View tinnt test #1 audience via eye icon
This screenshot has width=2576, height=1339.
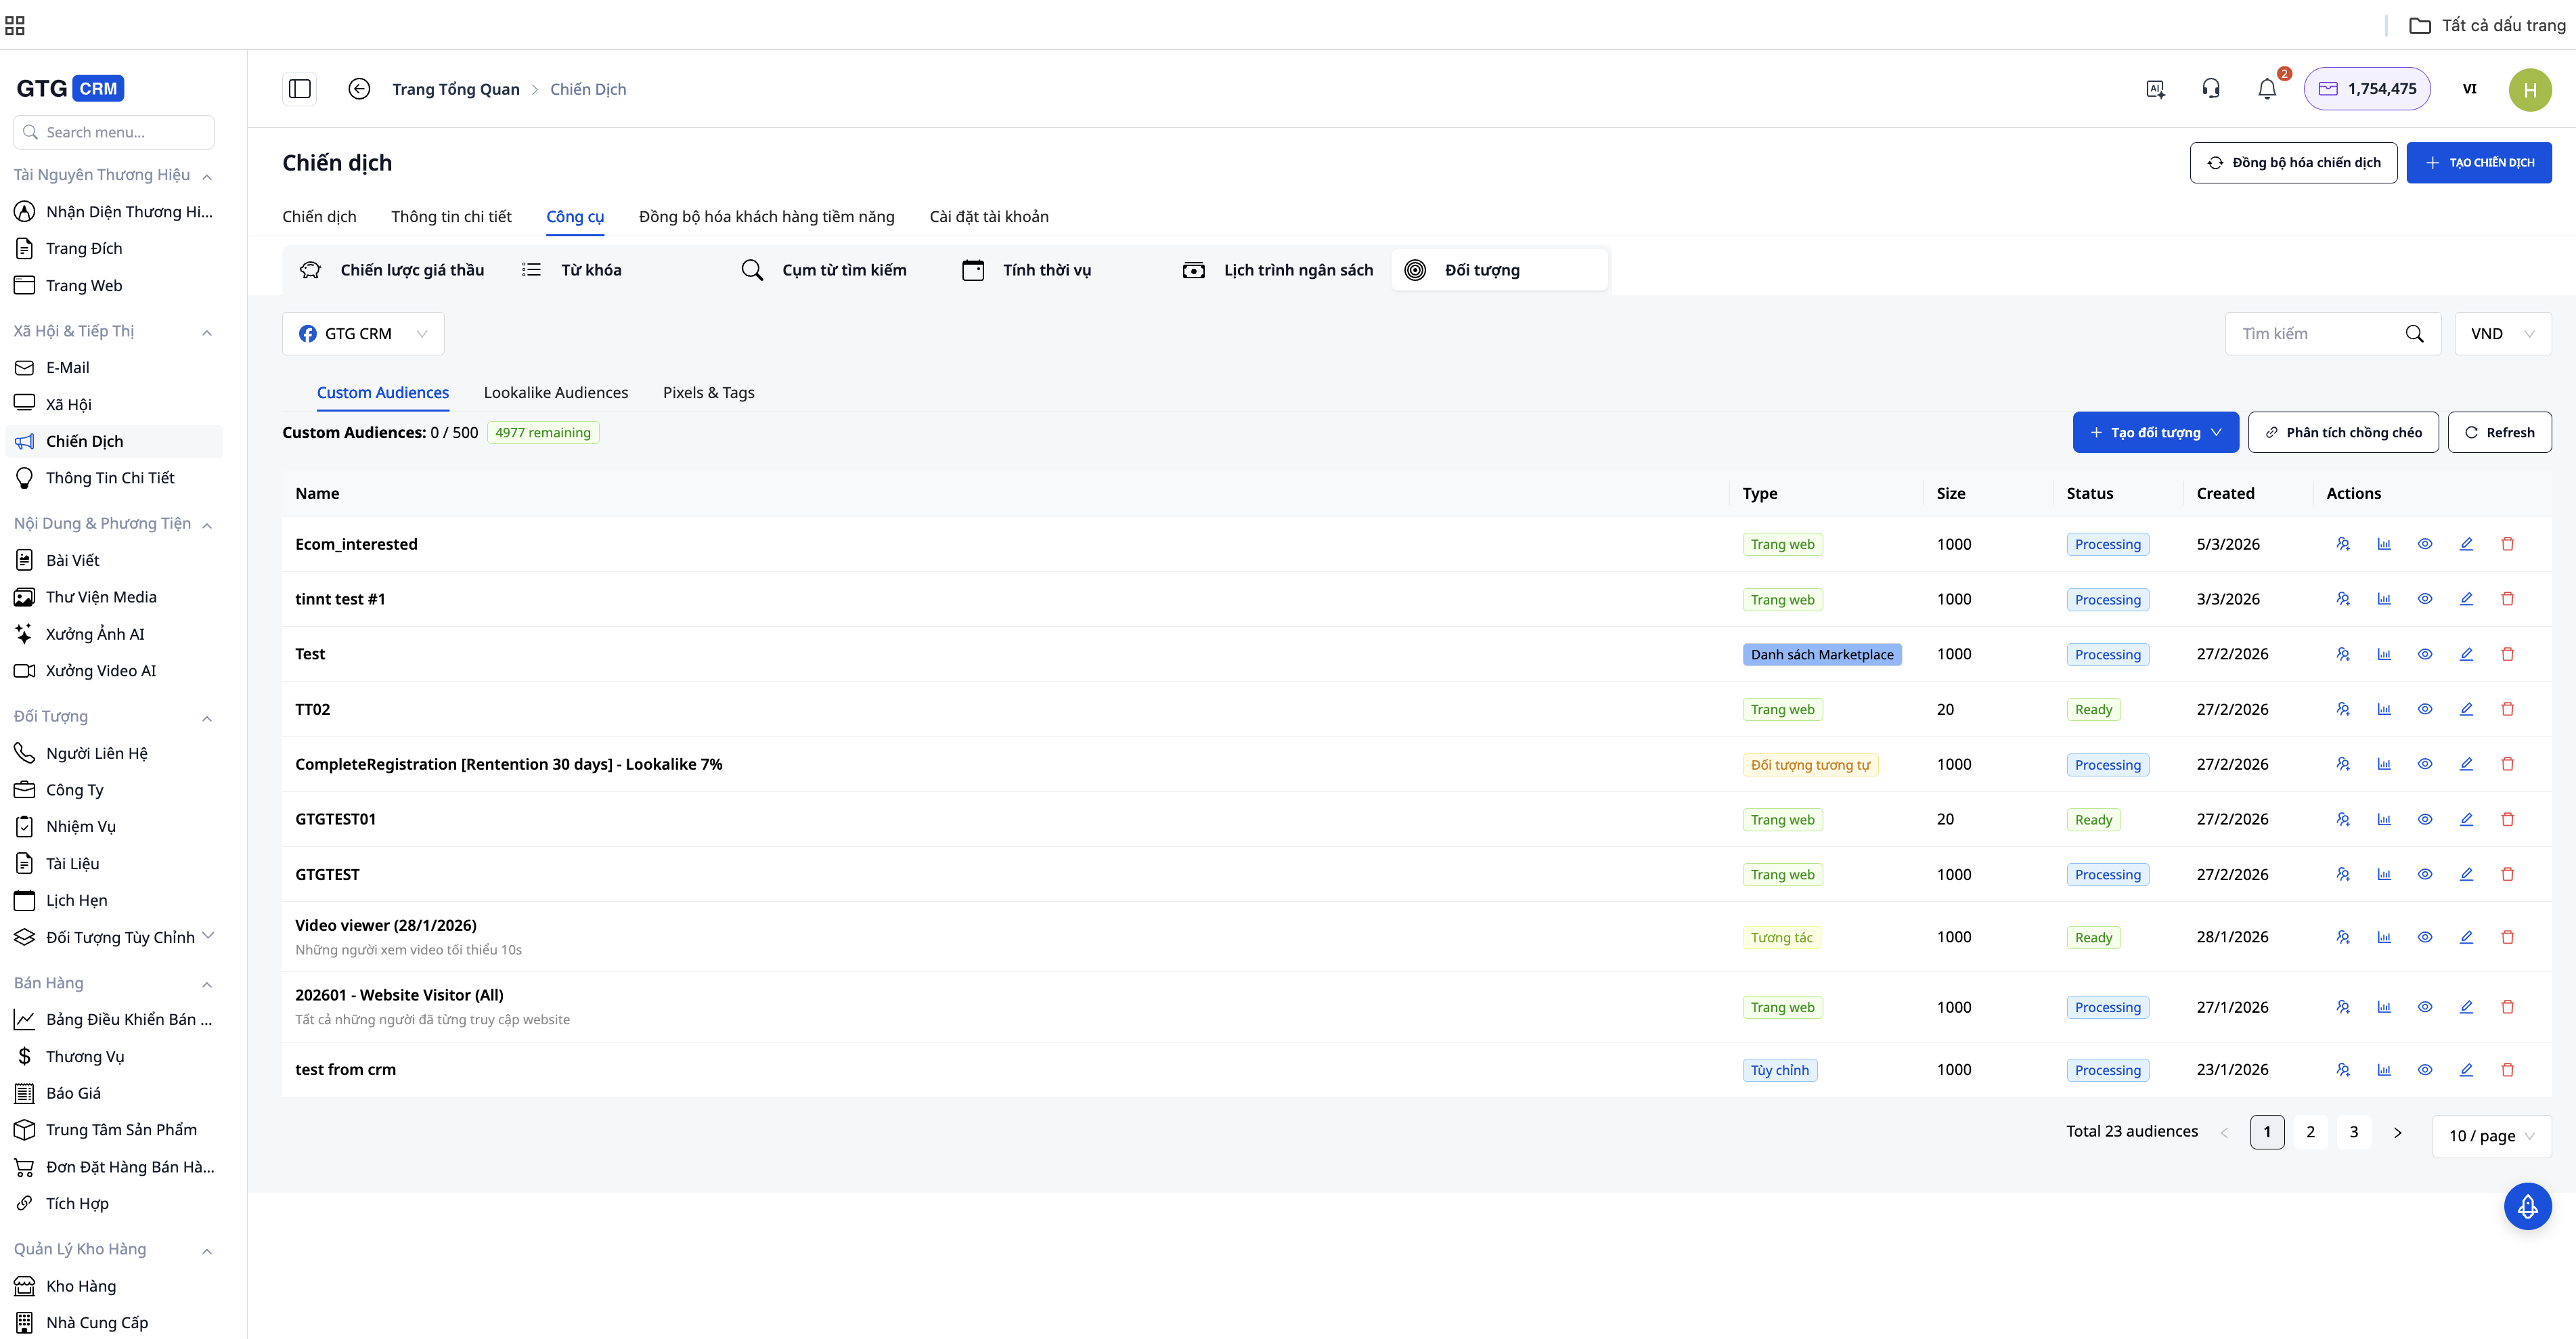[2424, 599]
